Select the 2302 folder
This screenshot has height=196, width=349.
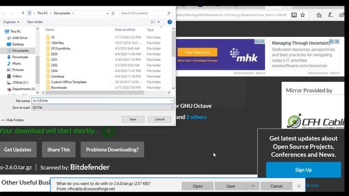point(54,65)
